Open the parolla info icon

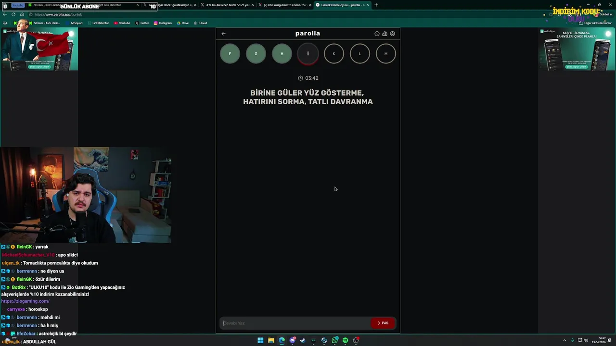tap(377, 34)
